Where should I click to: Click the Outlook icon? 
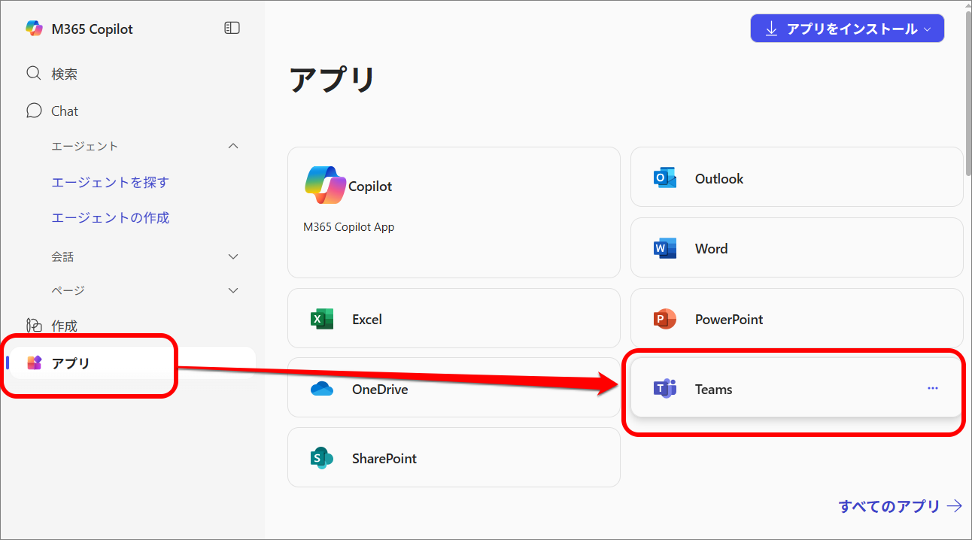click(665, 178)
